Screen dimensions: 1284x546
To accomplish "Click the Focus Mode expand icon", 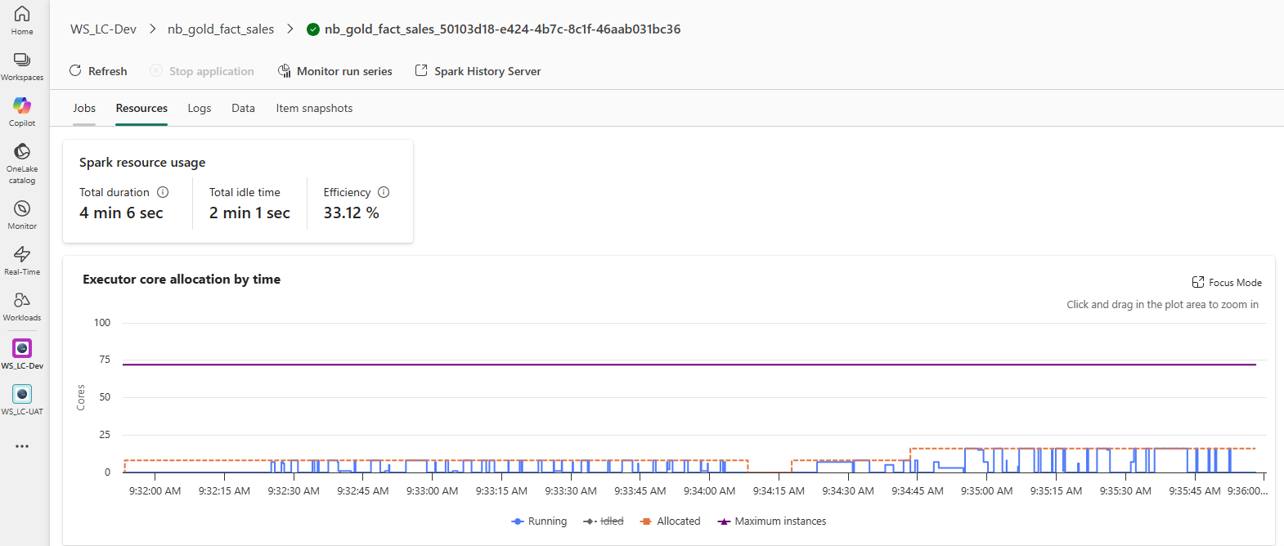I will (1198, 282).
